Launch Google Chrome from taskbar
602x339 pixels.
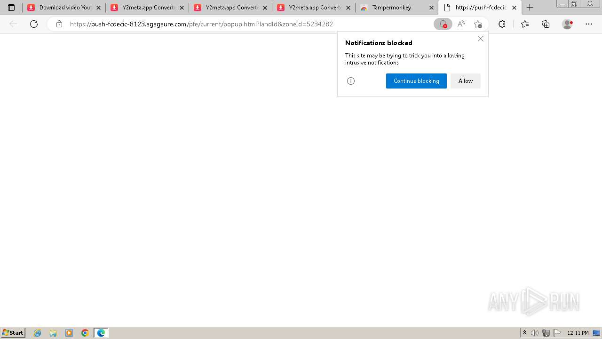(85, 333)
